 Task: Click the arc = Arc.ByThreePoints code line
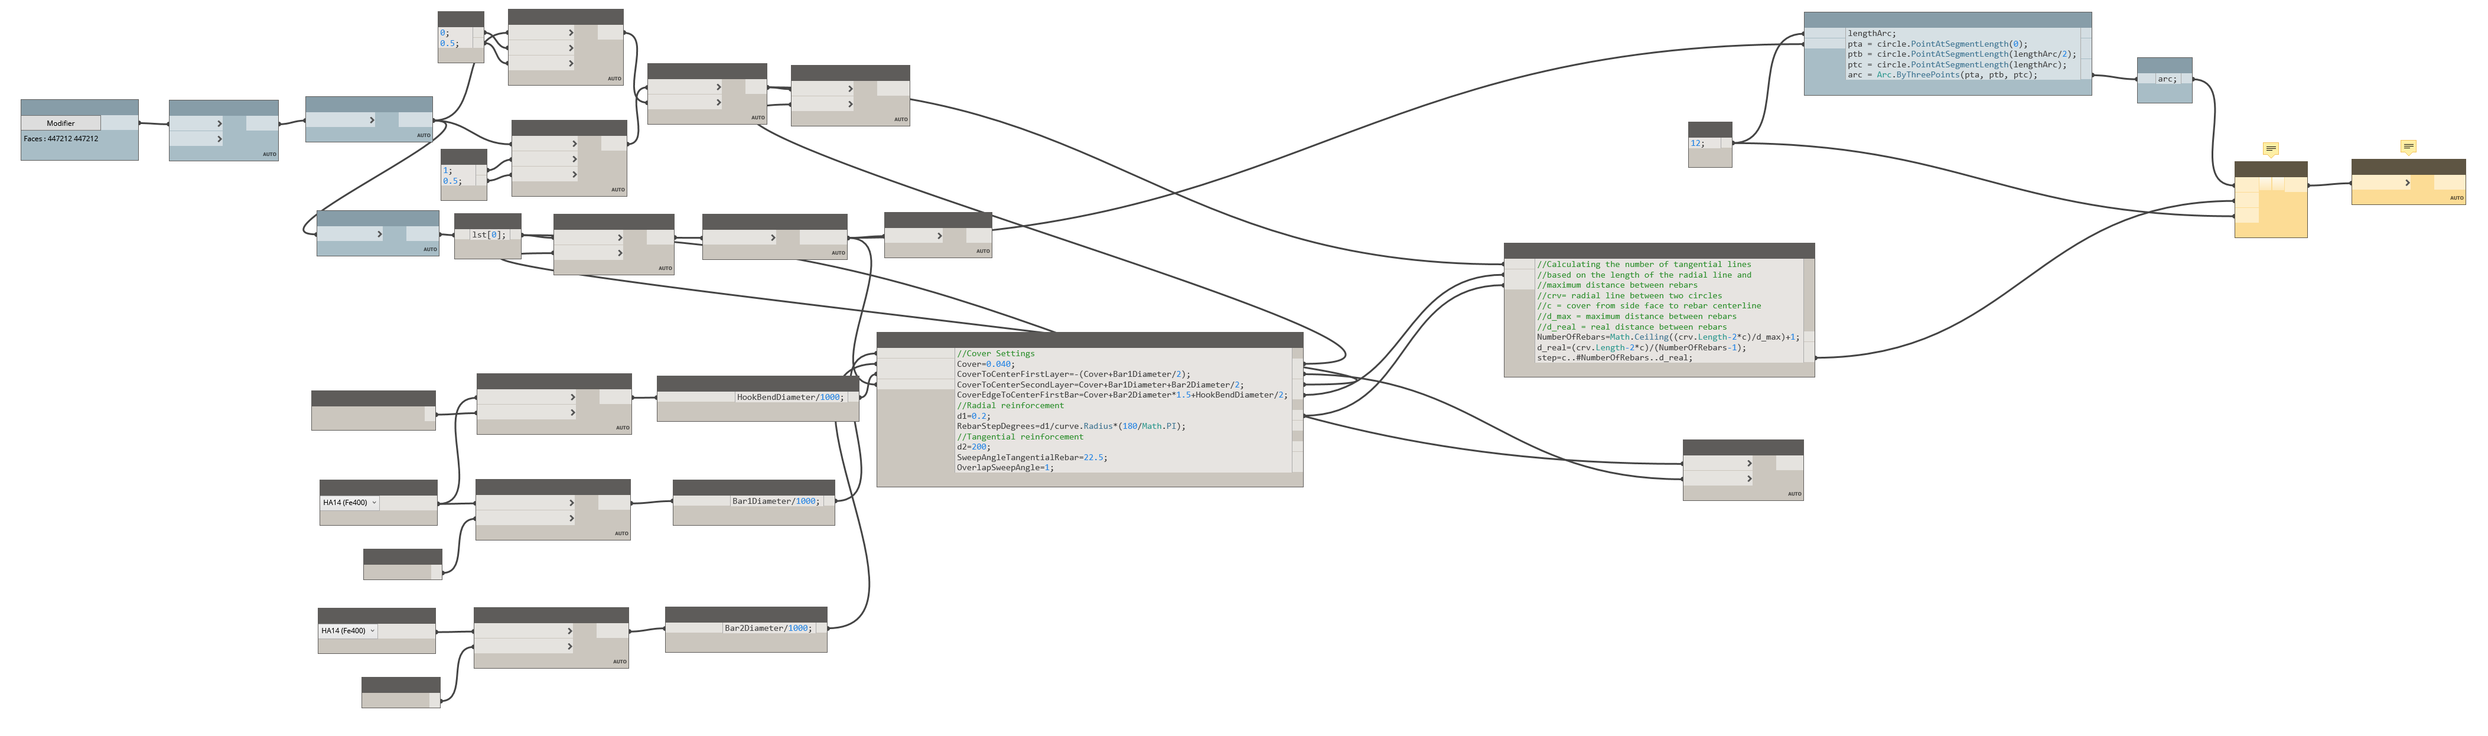coord(1942,74)
